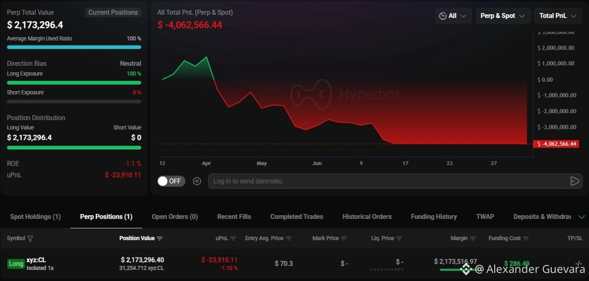Click the TP/SL cell for xyz:CL
Viewport: 589px width, 281px height.
578,264
